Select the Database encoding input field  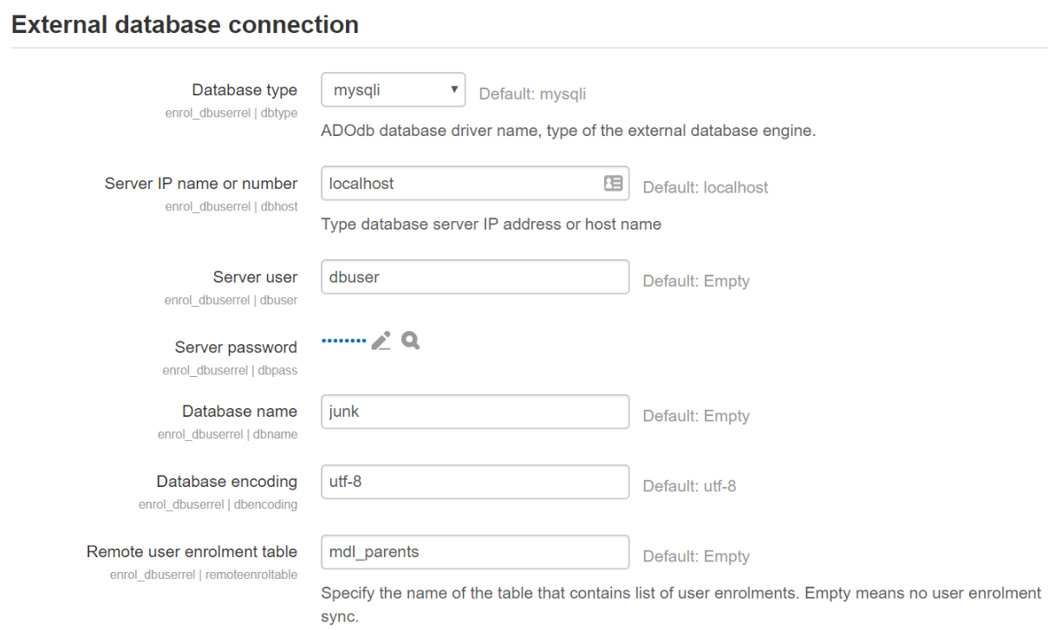(x=475, y=482)
